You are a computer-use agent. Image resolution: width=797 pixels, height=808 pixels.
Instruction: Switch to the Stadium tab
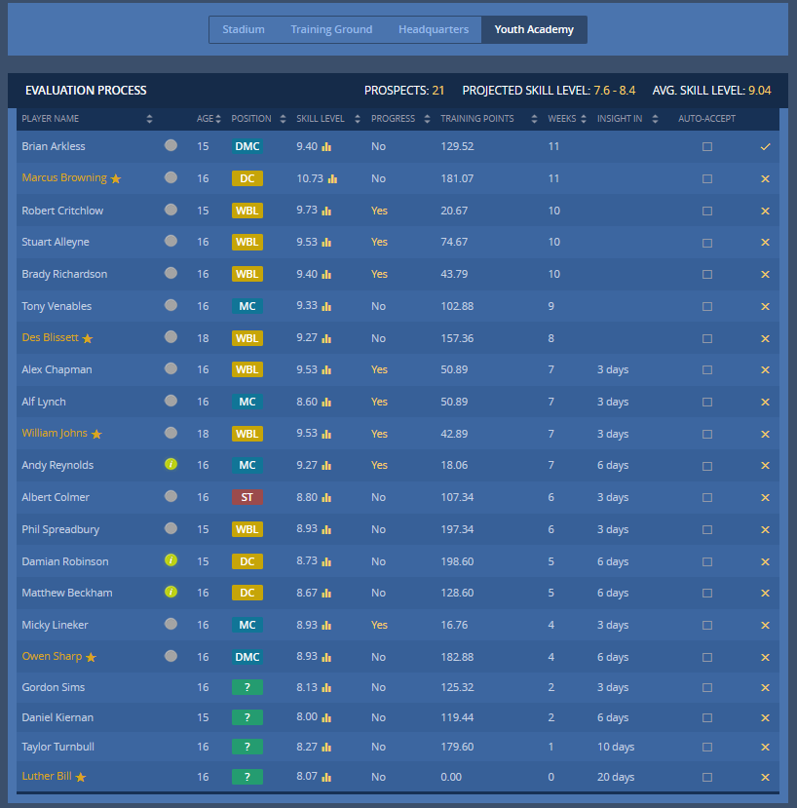pyautogui.click(x=244, y=29)
